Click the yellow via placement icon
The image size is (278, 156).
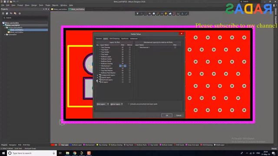point(166,13)
